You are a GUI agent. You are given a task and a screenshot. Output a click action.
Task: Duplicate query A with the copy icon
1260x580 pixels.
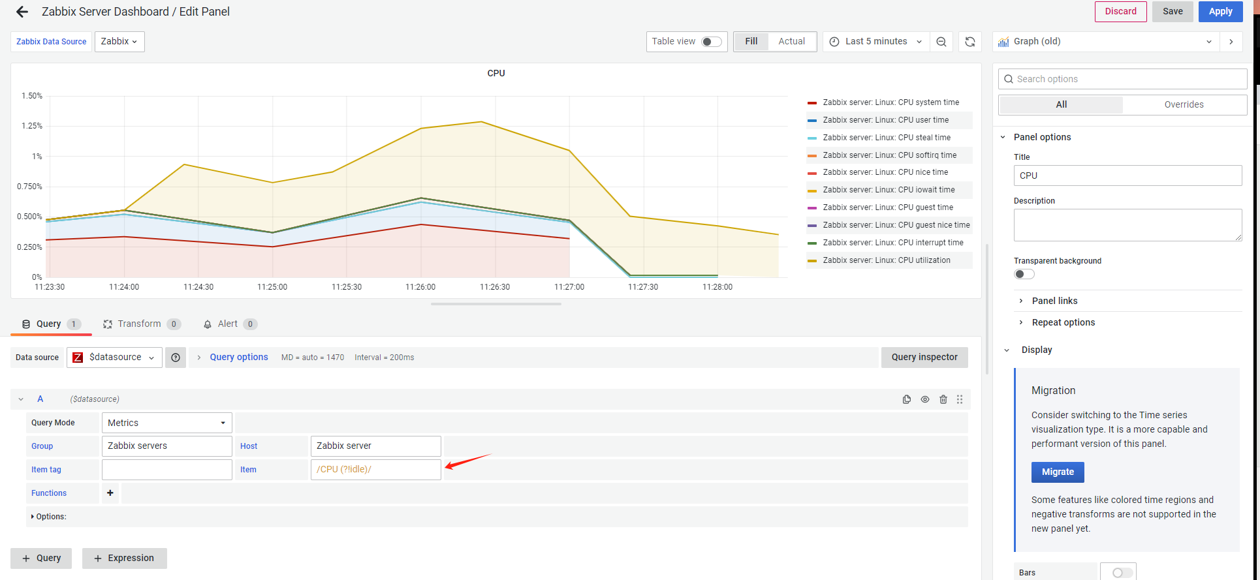point(907,399)
